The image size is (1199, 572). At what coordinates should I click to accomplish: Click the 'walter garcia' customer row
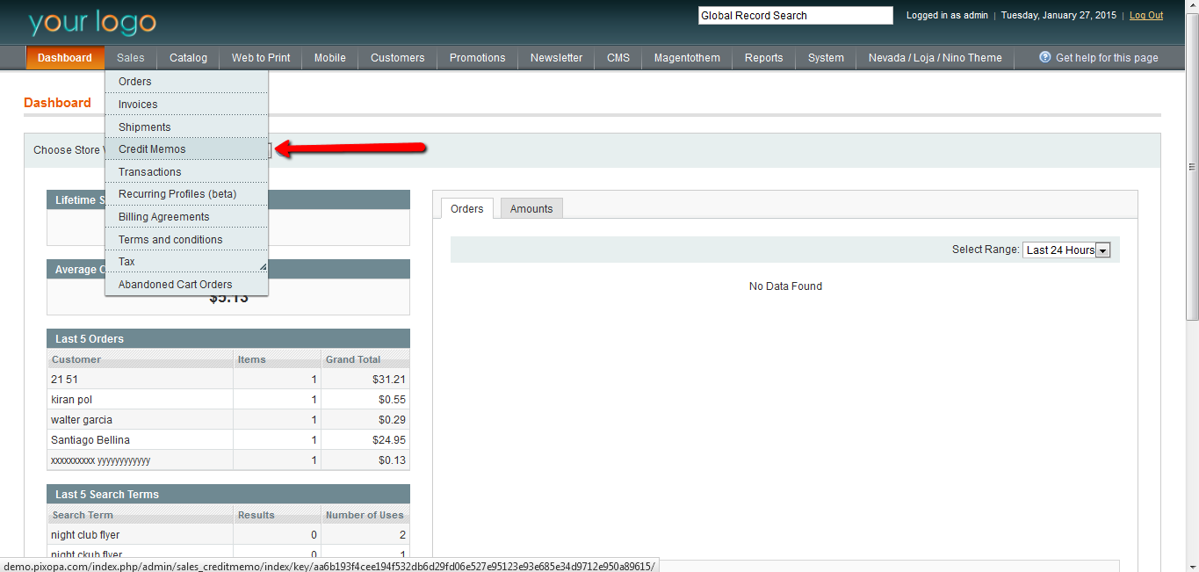[228, 420]
